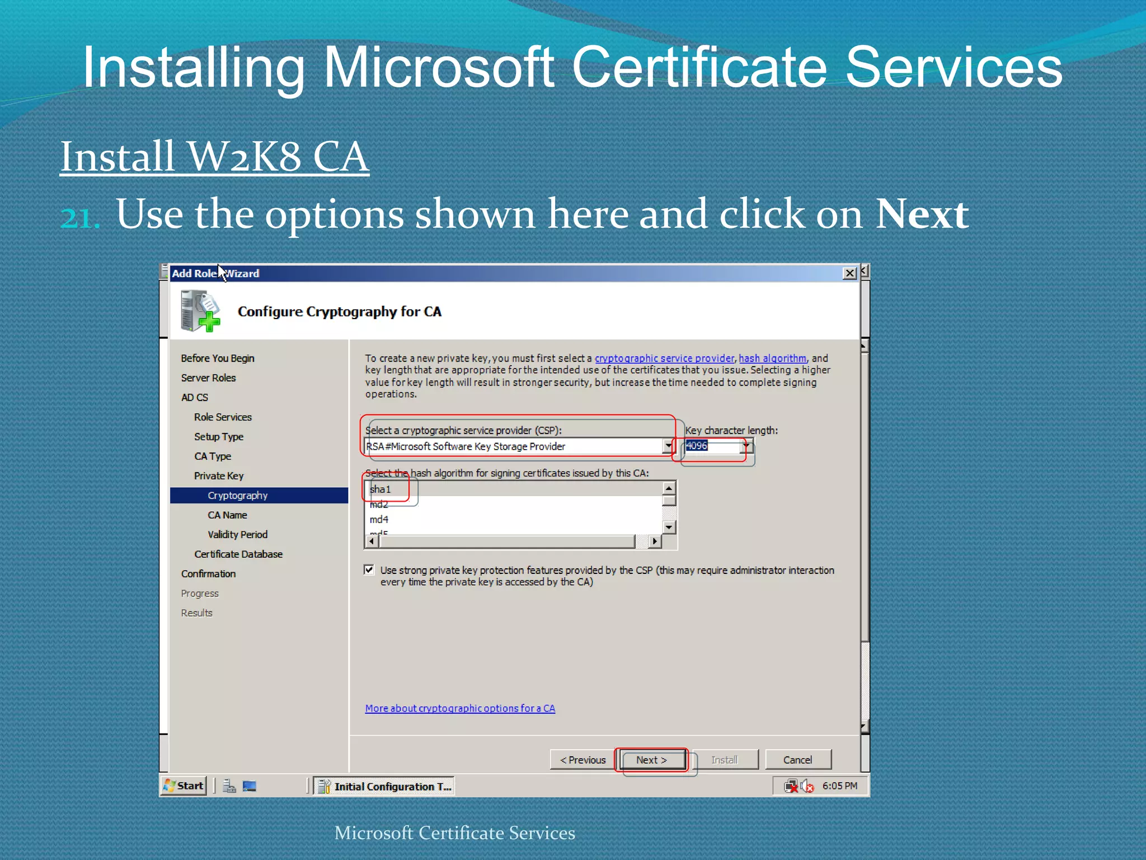The width and height of the screenshot is (1146, 860).
Task: Select the Private Key step
Action: tap(219, 476)
